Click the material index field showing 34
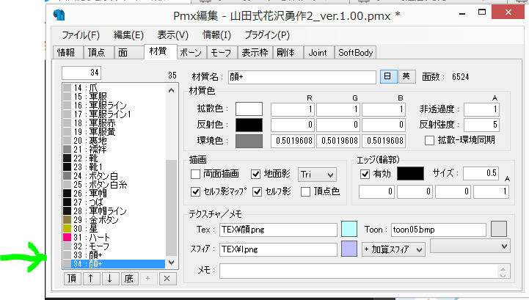Viewport: 529px width, 300px height. coord(81,73)
